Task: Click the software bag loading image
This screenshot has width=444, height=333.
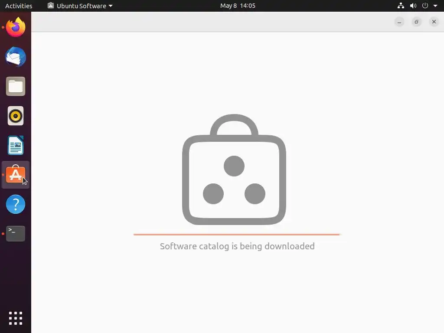Action: point(234,170)
